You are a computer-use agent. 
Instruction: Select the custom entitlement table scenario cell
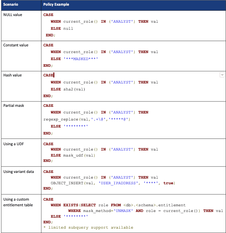[x=18, y=202]
